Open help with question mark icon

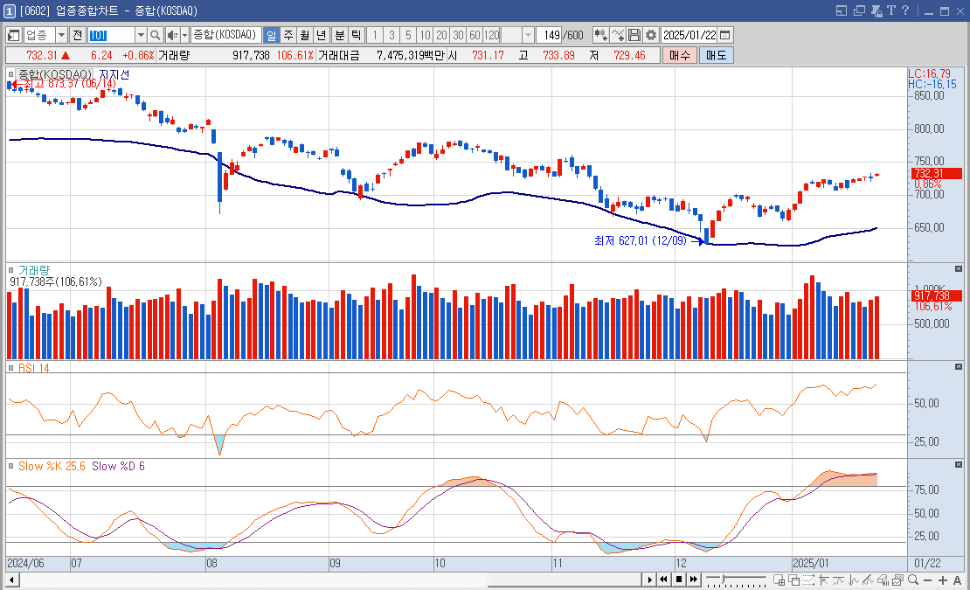click(905, 10)
